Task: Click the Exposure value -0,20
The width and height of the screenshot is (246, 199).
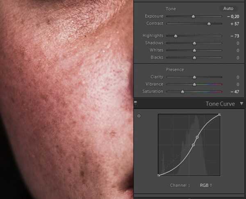Action: pos(233,16)
